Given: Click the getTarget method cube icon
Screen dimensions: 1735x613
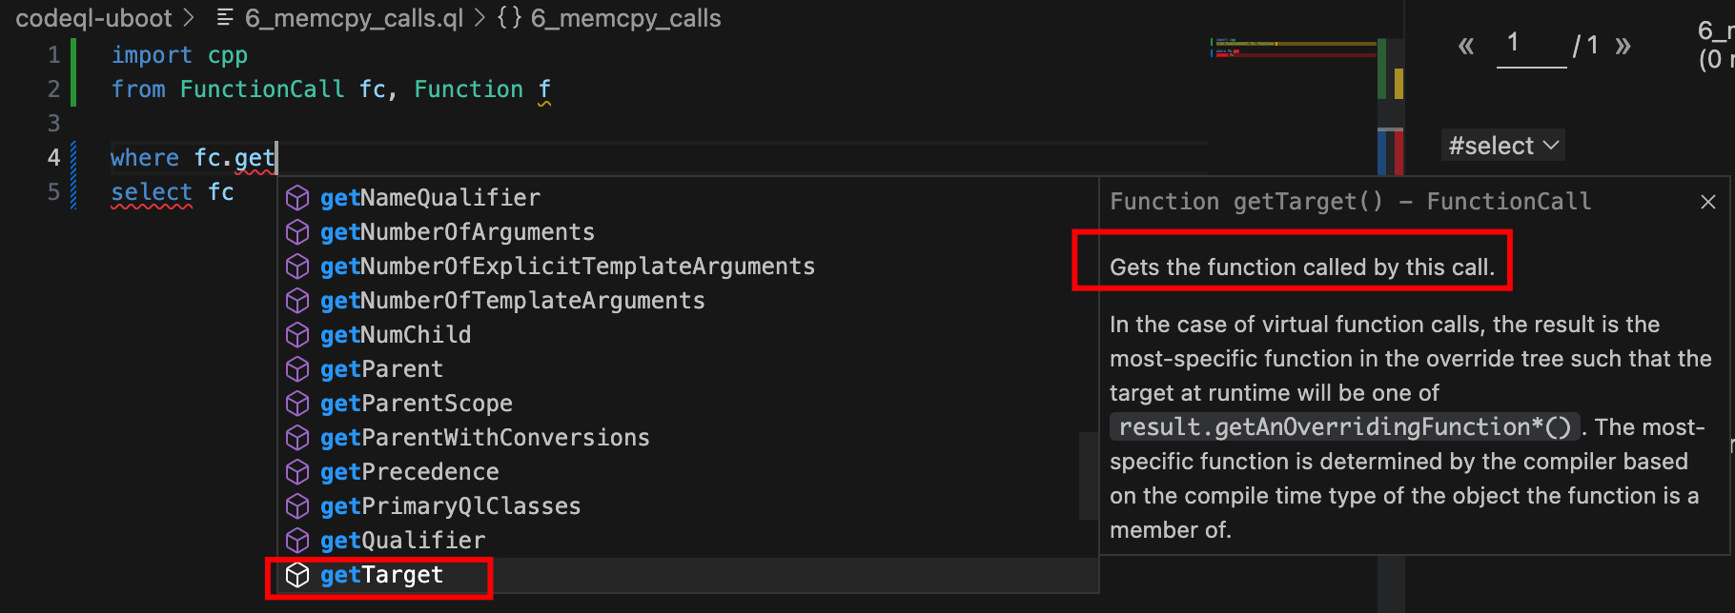Looking at the screenshot, I should (297, 575).
